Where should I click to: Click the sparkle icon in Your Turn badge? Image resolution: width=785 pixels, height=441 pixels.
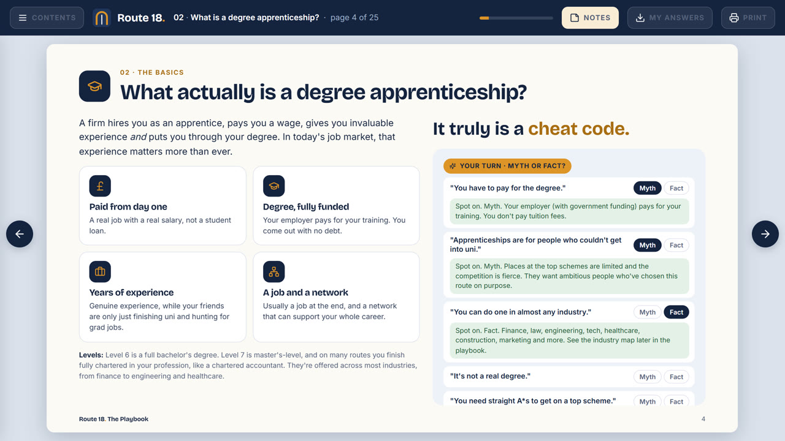coord(453,166)
